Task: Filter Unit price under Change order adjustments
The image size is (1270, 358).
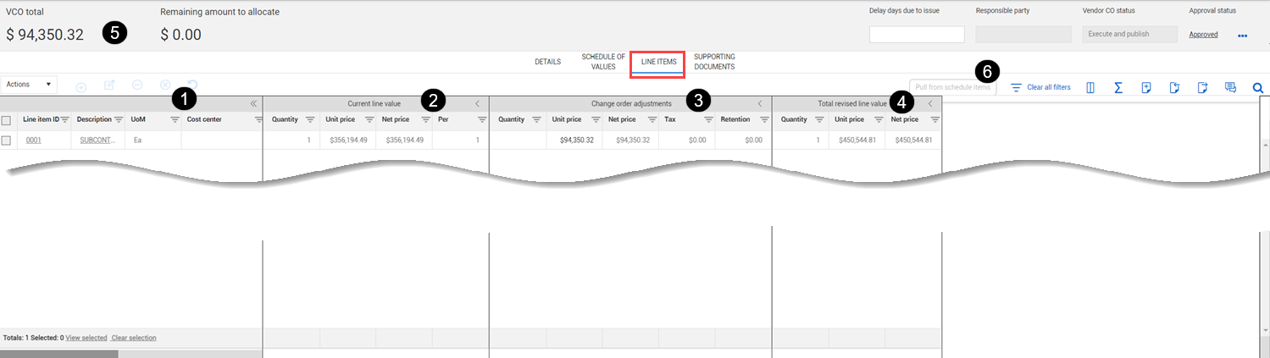Action: point(596,120)
